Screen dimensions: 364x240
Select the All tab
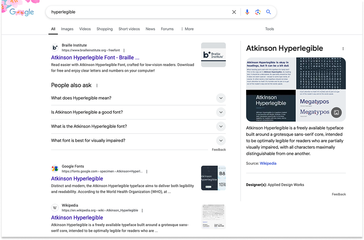[53, 29]
